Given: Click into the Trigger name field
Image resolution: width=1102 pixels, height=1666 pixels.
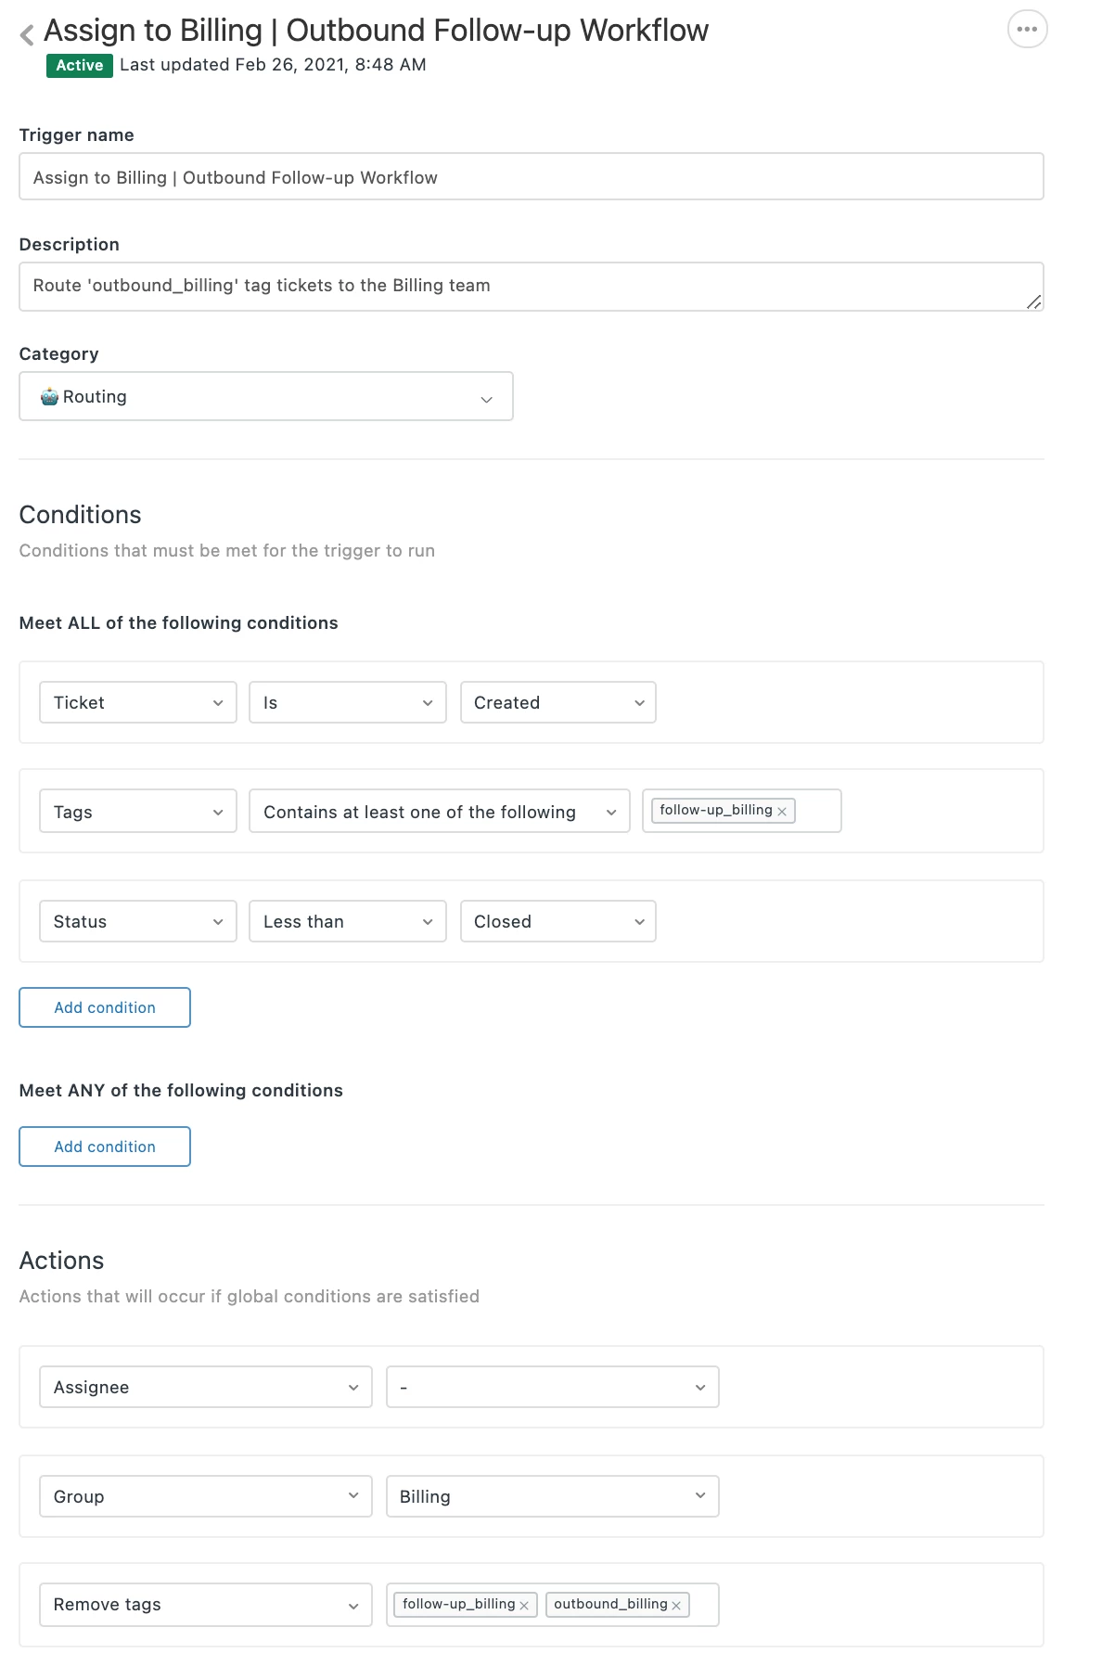Looking at the screenshot, I should tap(531, 177).
